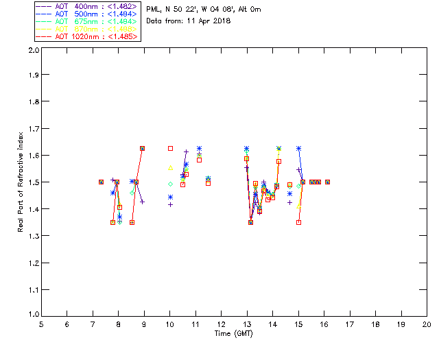
Task: Click the blue dashed line sample in legend
Action: [x=44, y=14]
